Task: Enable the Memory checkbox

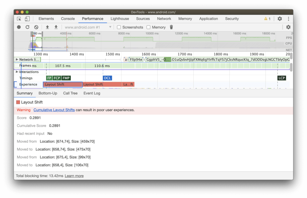Action: click(148, 27)
